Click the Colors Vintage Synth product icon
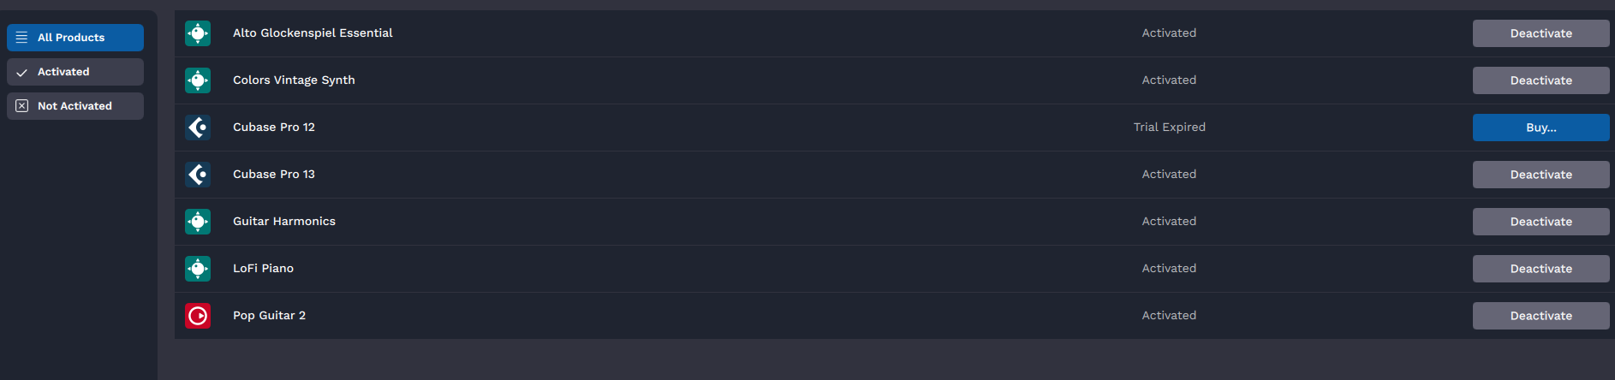Screen dimensions: 1615x380 (198, 80)
